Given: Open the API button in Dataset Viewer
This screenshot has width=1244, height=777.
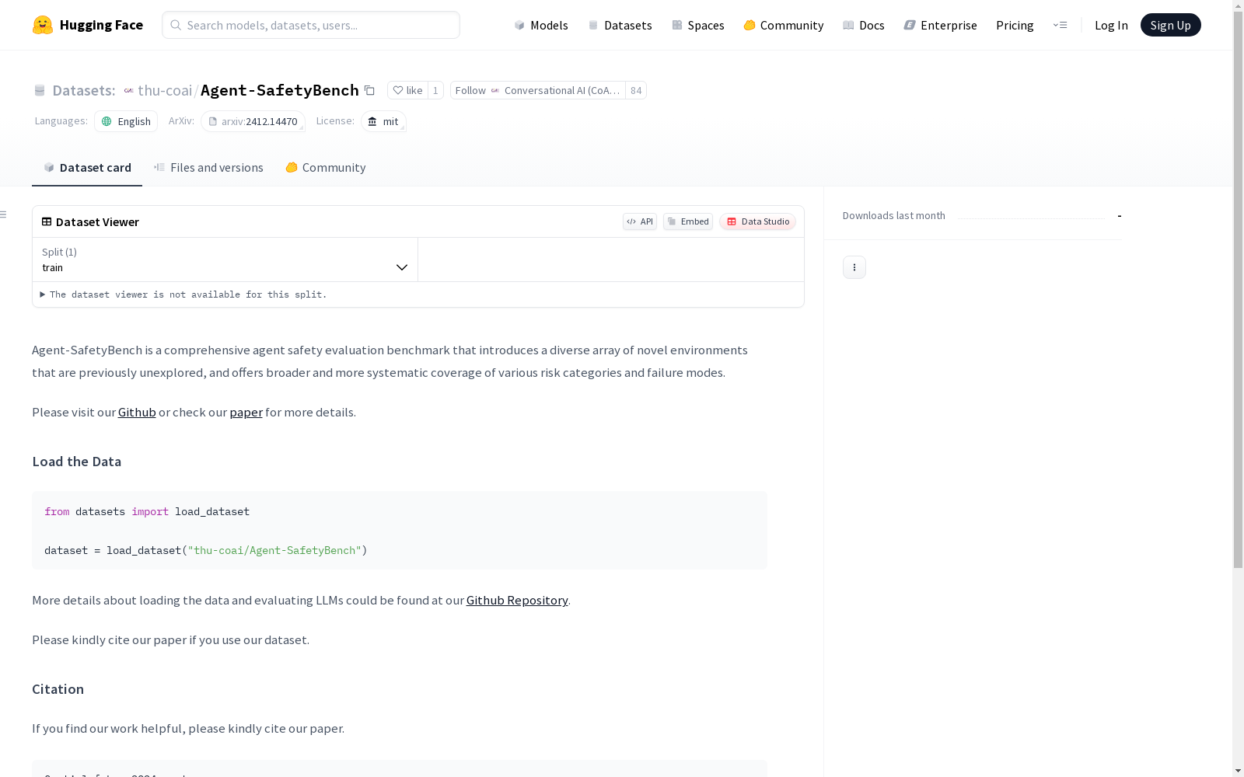Looking at the screenshot, I should pos(640,221).
